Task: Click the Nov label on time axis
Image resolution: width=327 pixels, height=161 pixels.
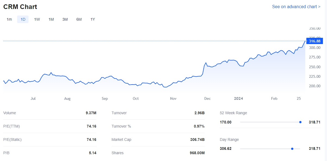Action: coord(173,98)
